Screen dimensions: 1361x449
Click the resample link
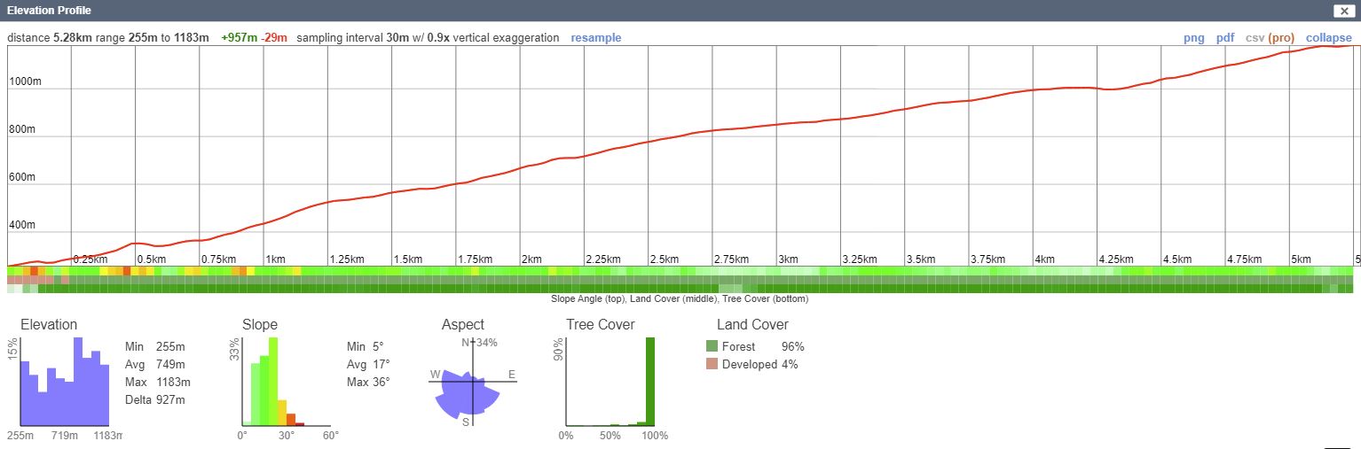pos(595,38)
